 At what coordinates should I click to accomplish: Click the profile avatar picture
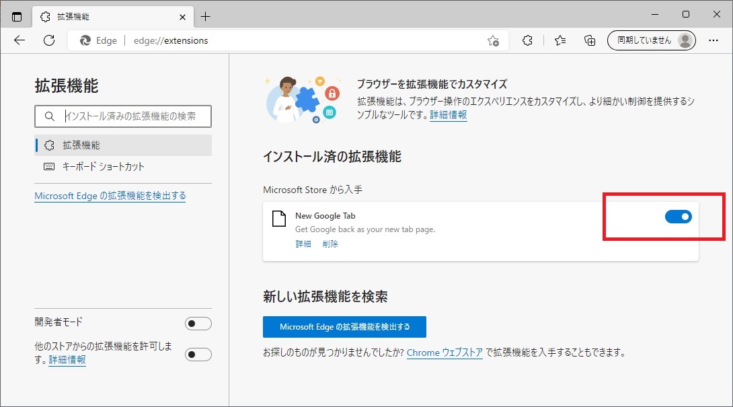click(685, 40)
